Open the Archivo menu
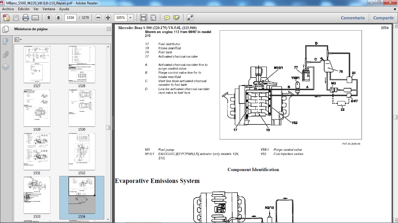The width and height of the screenshot is (398, 223). 8,9
